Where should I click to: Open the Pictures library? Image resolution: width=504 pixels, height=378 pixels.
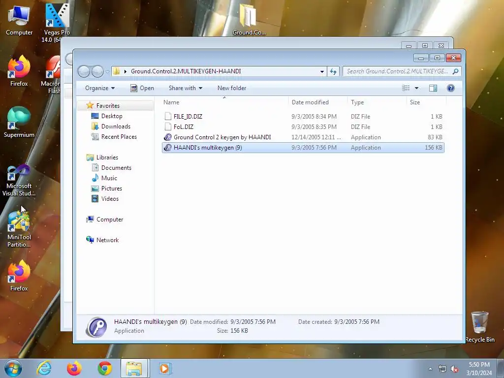click(112, 189)
